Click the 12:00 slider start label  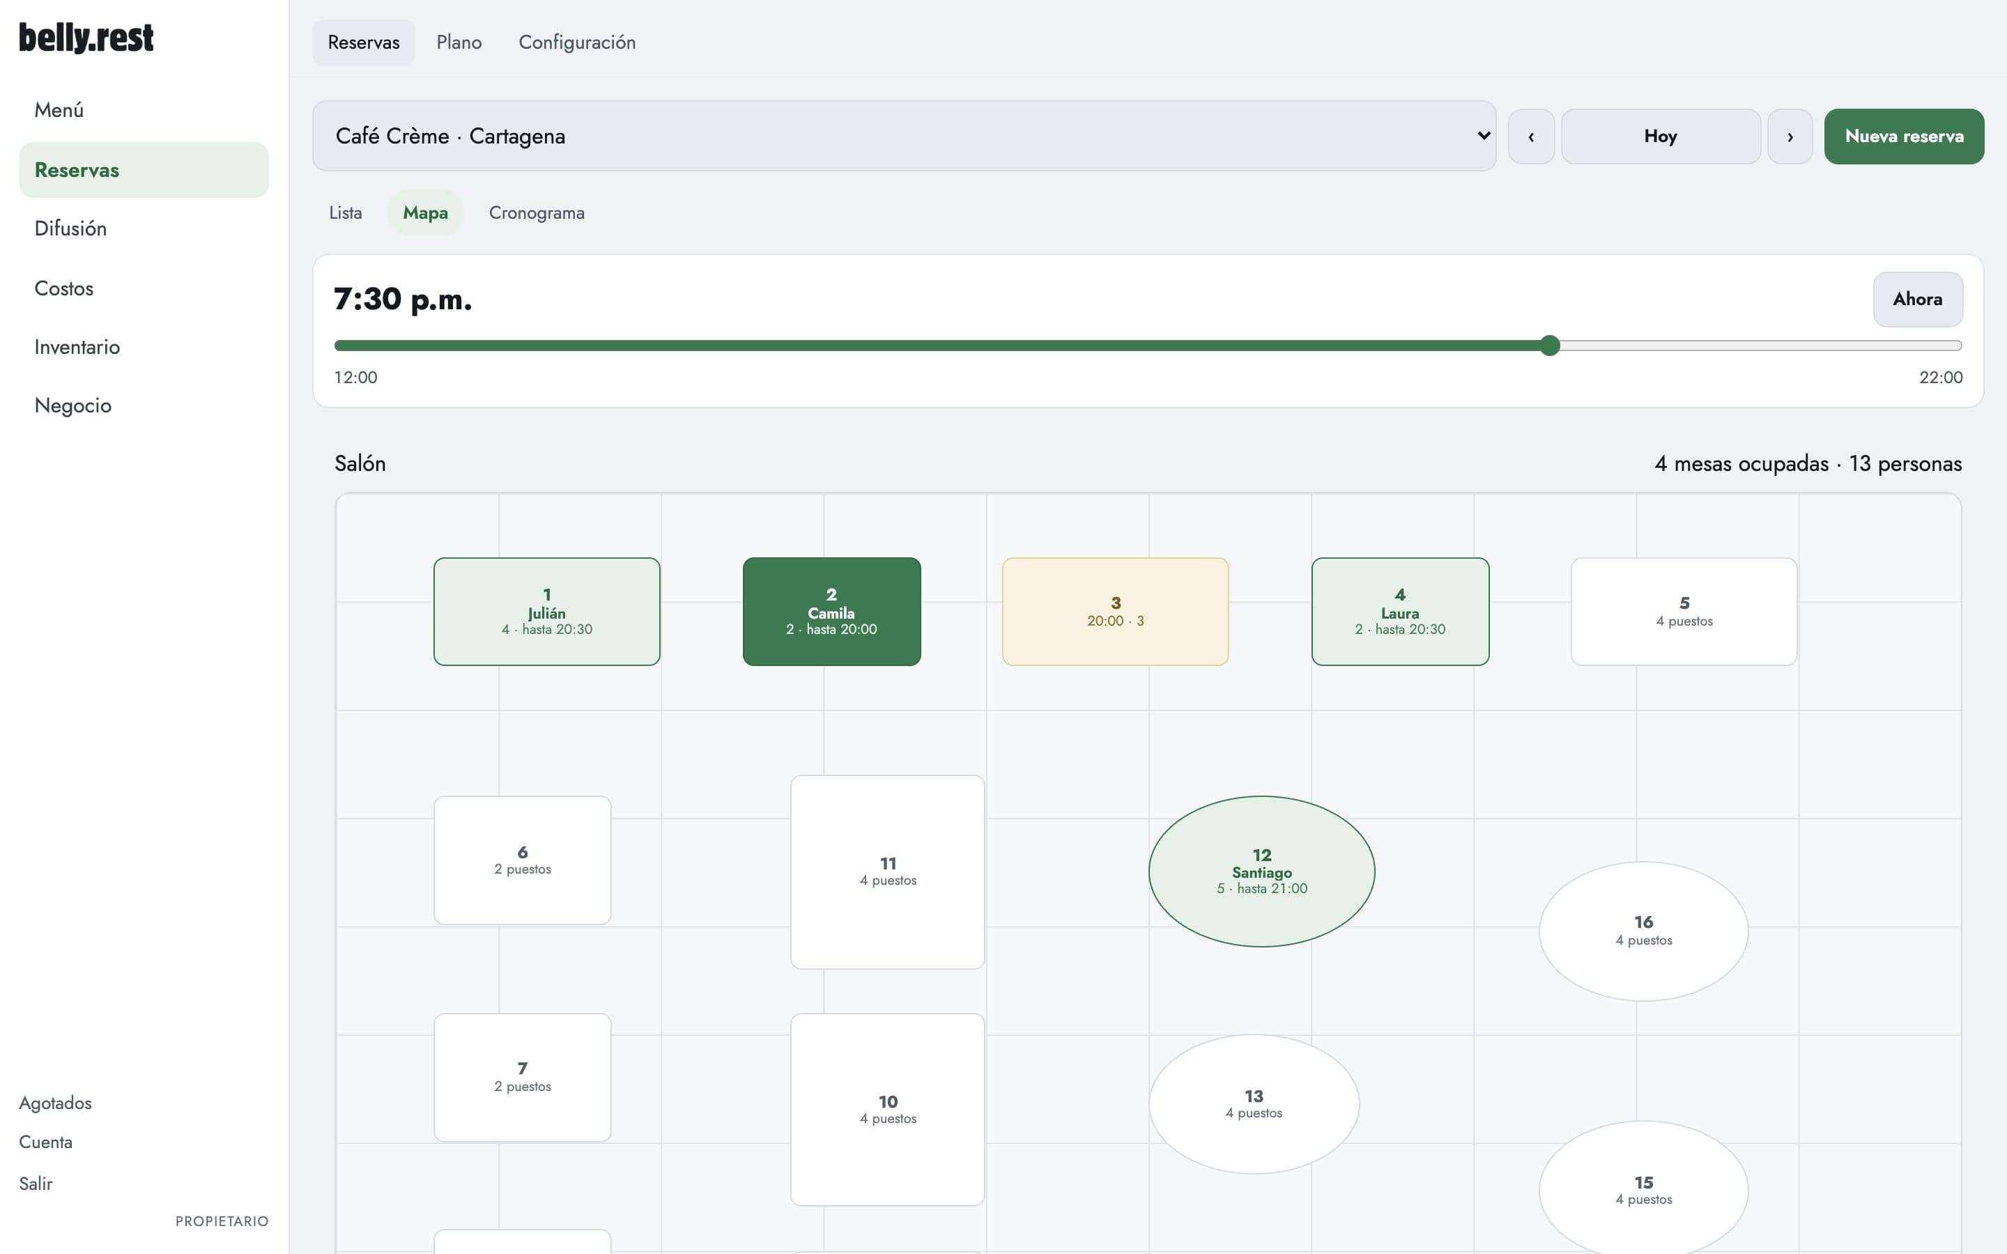tap(356, 378)
